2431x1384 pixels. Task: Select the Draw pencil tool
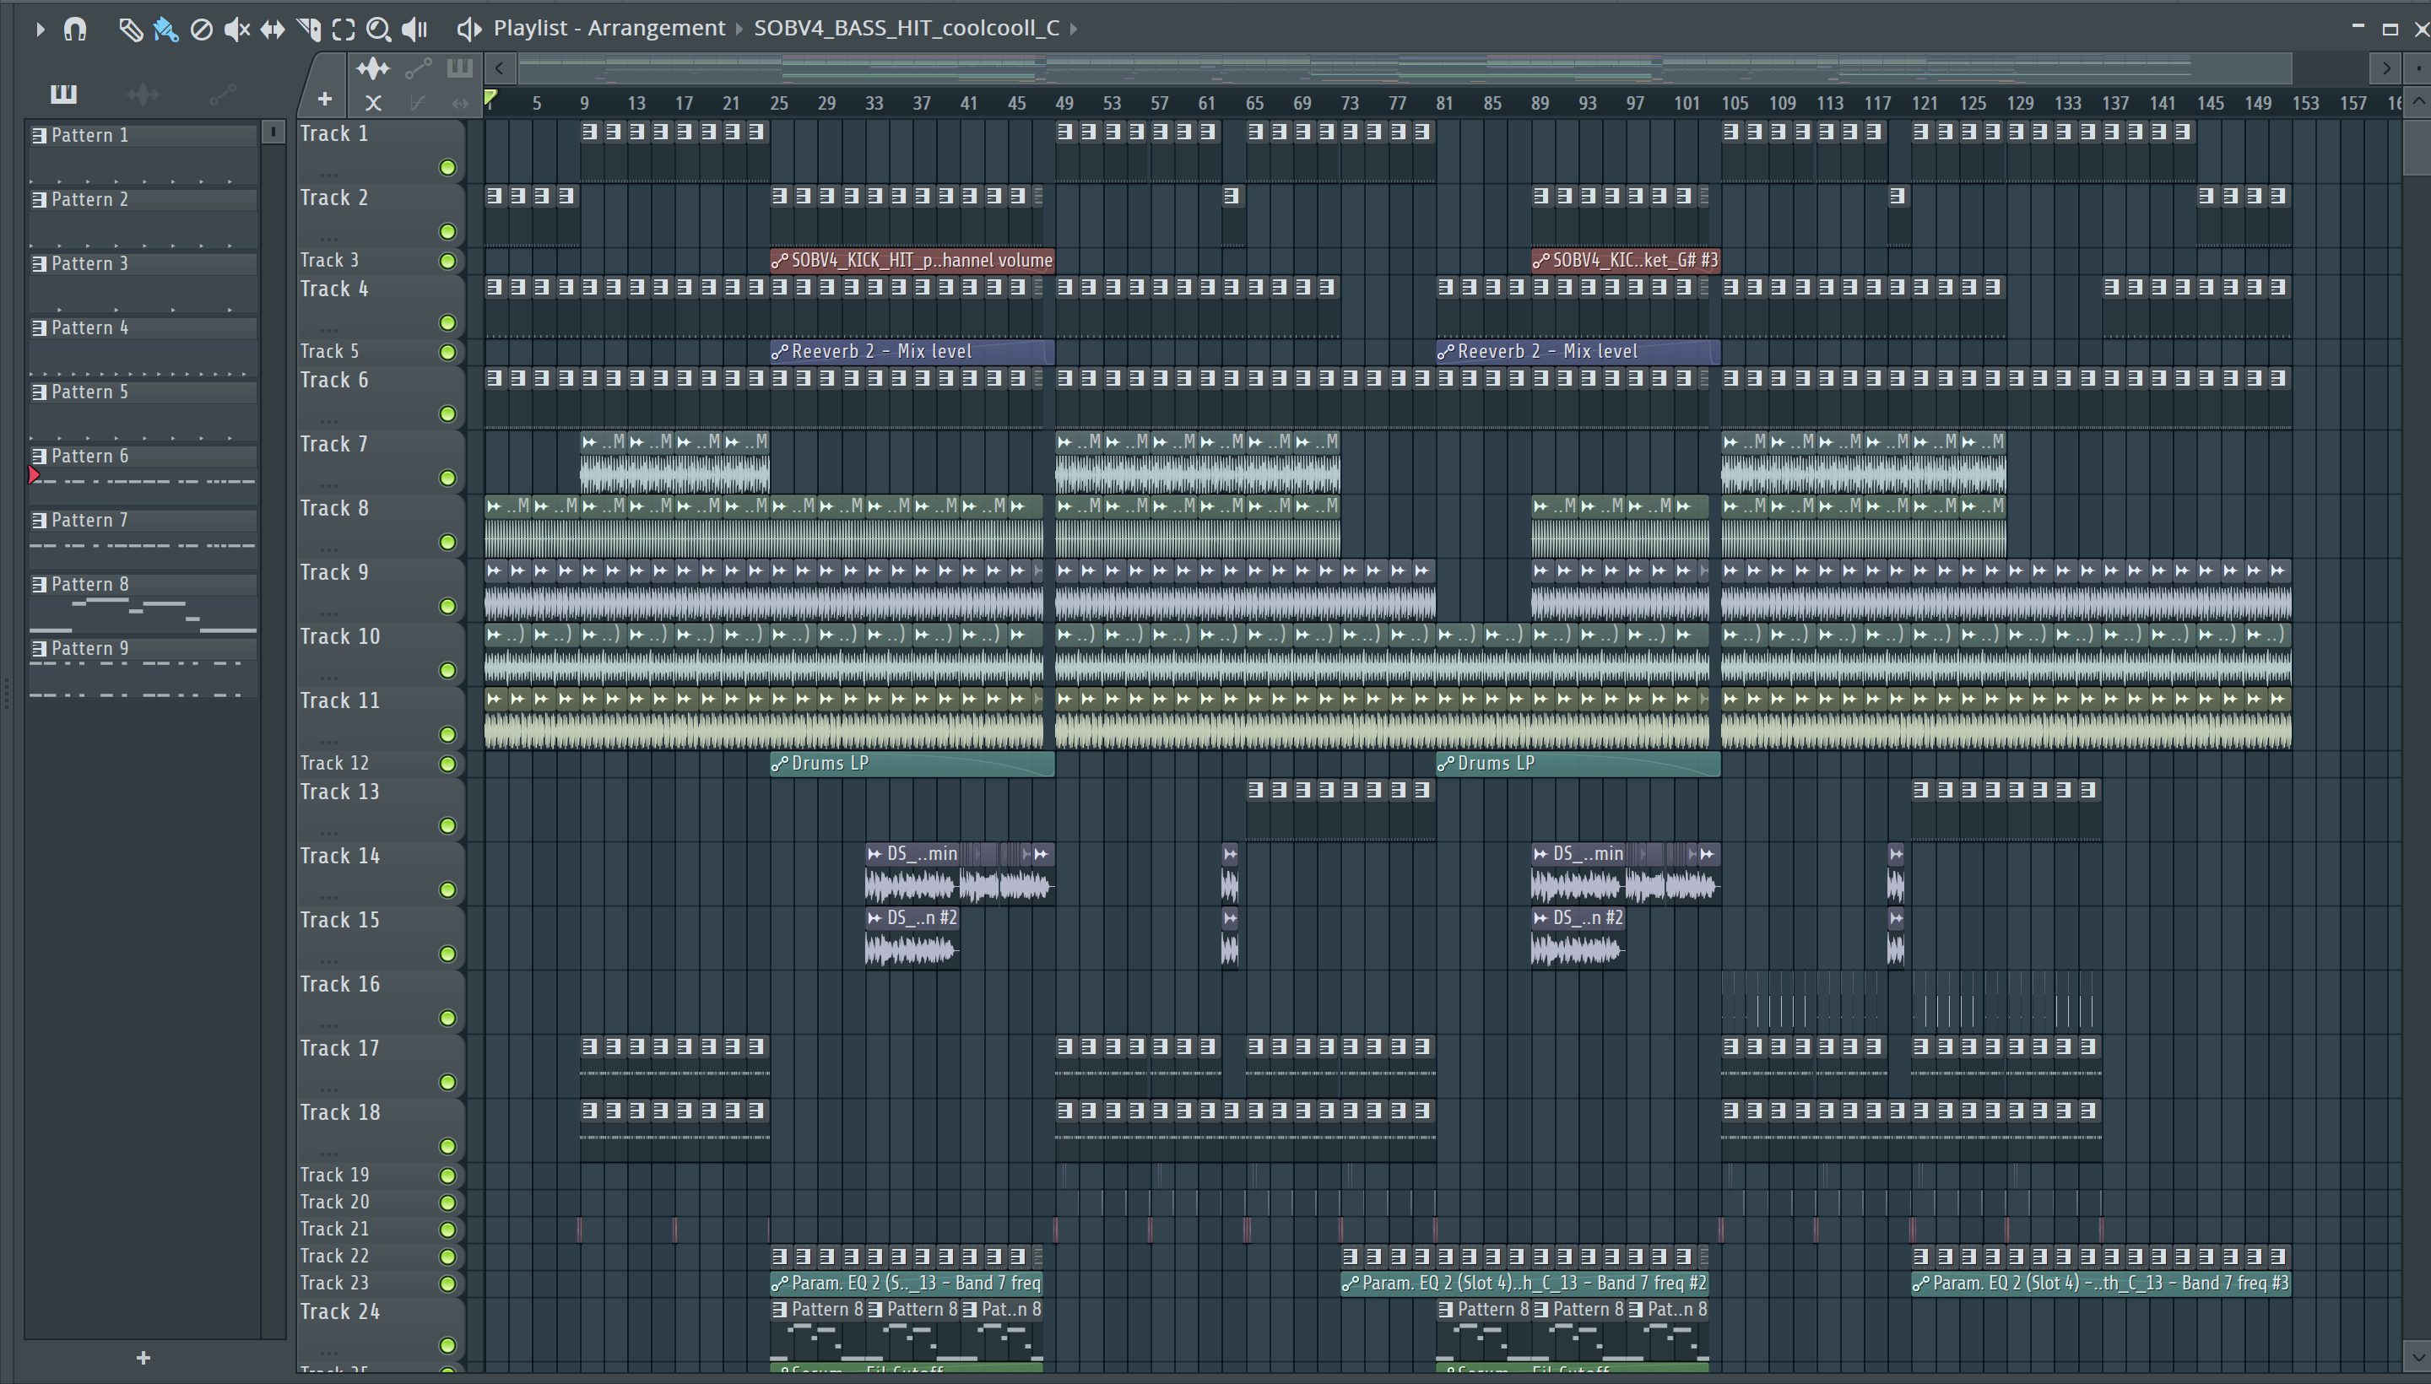click(x=130, y=30)
